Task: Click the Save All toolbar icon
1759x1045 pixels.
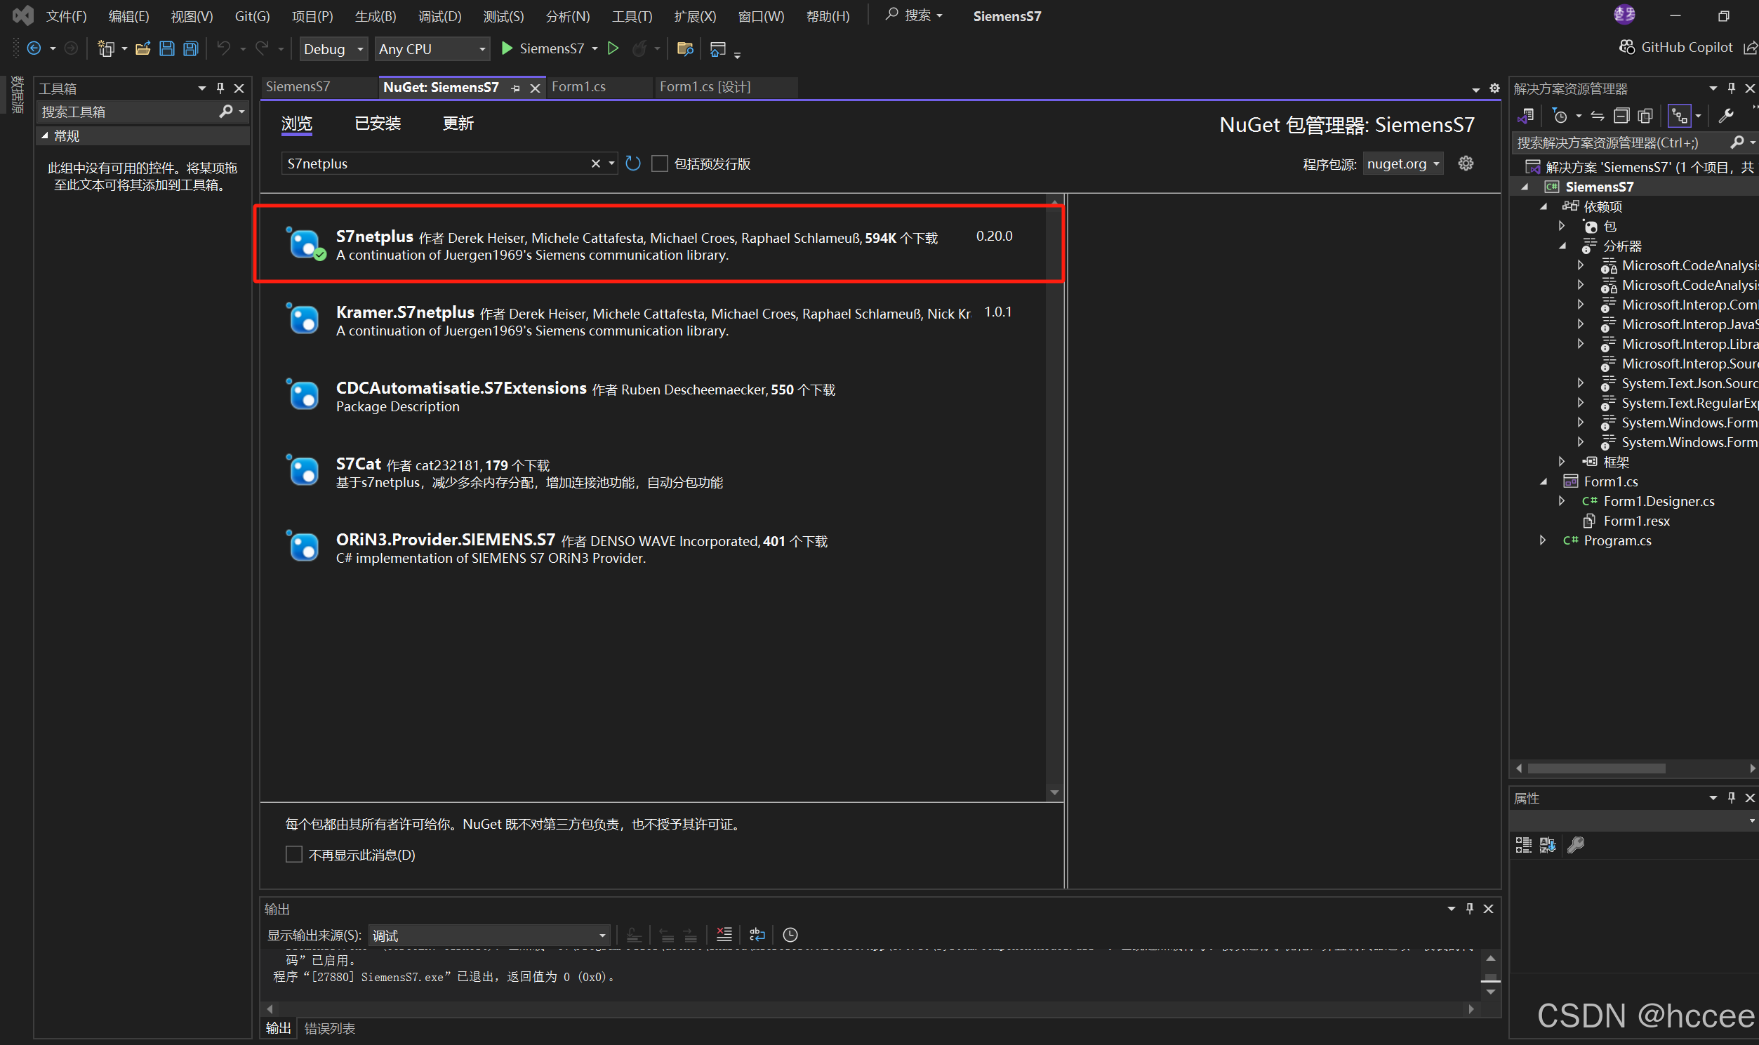Action: pyautogui.click(x=191, y=48)
